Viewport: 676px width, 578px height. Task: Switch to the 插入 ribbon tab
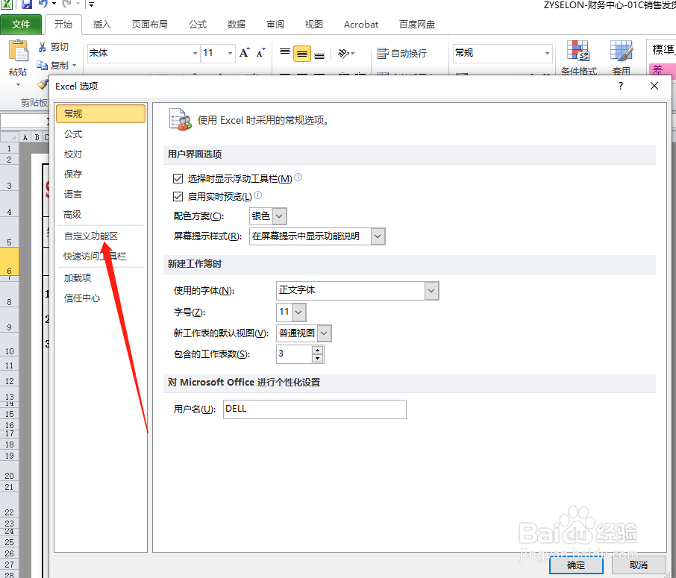click(x=102, y=25)
